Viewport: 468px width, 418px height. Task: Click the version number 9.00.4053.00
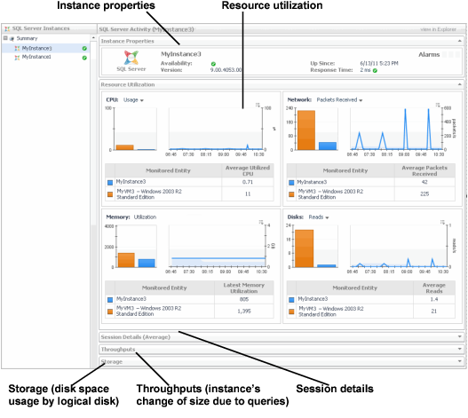pyautogui.click(x=226, y=70)
